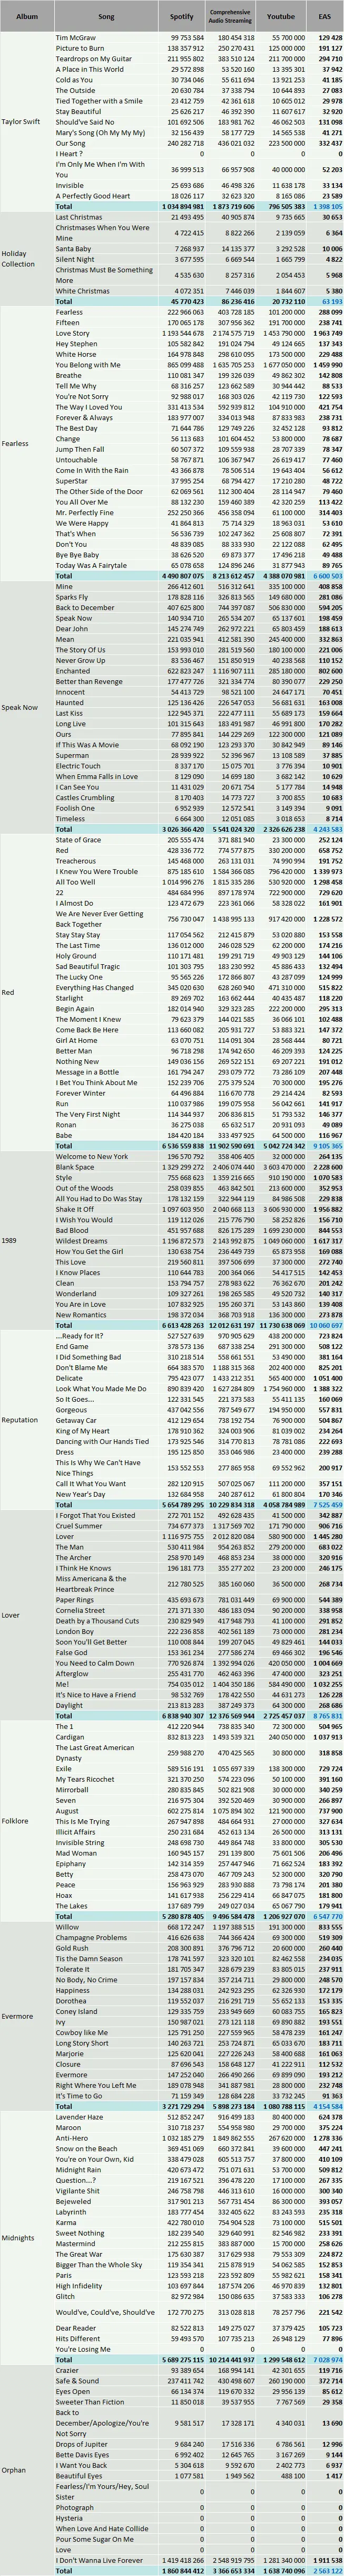Select the "Sweeter Than Fiction" song cell
Viewport: 344px width, 2576px height.
[x=106, y=2401]
